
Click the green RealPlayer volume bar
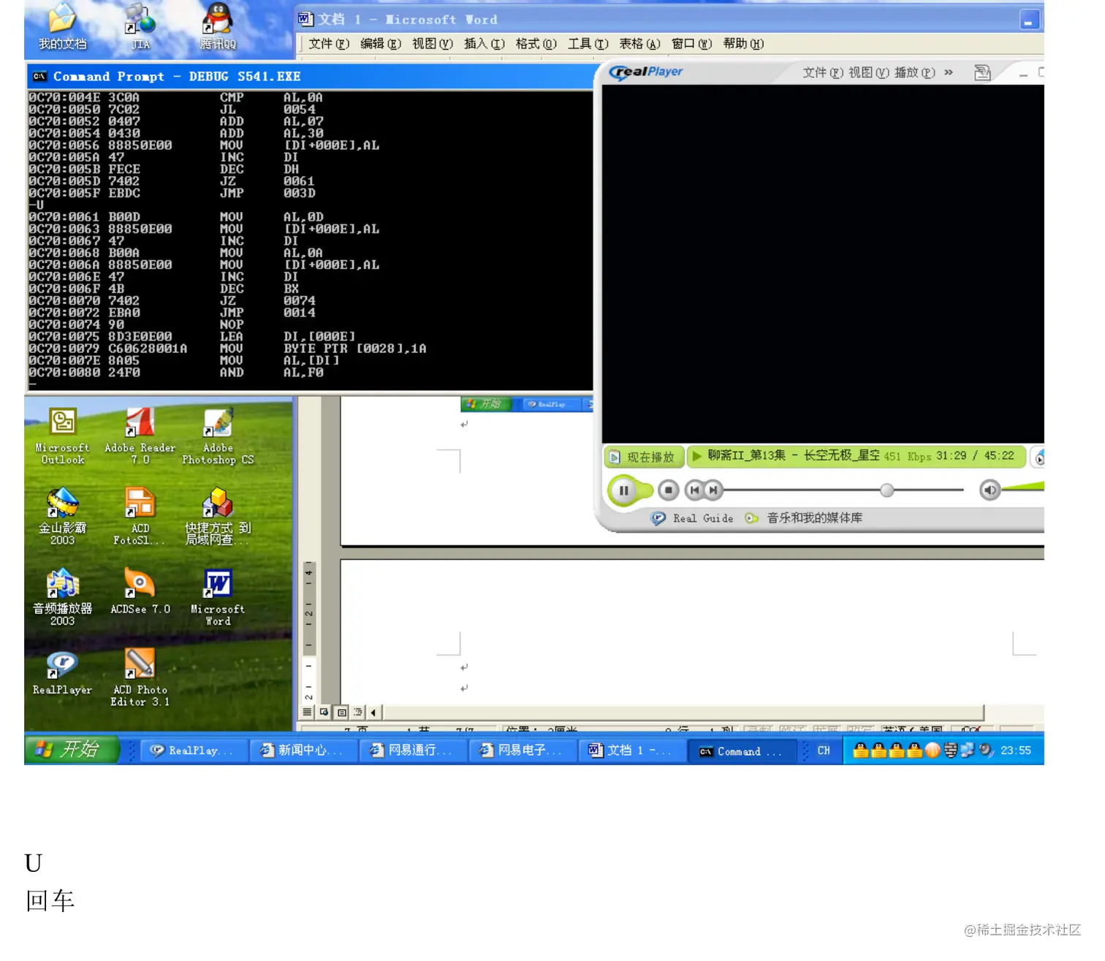click(x=1023, y=487)
